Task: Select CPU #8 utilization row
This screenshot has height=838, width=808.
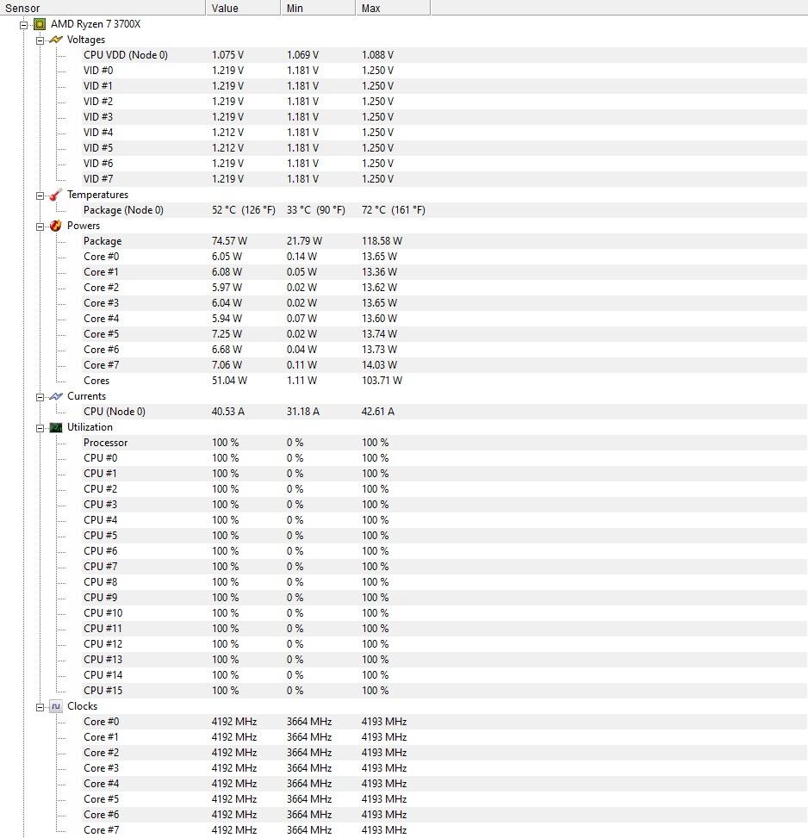Action: (x=444, y=582)
